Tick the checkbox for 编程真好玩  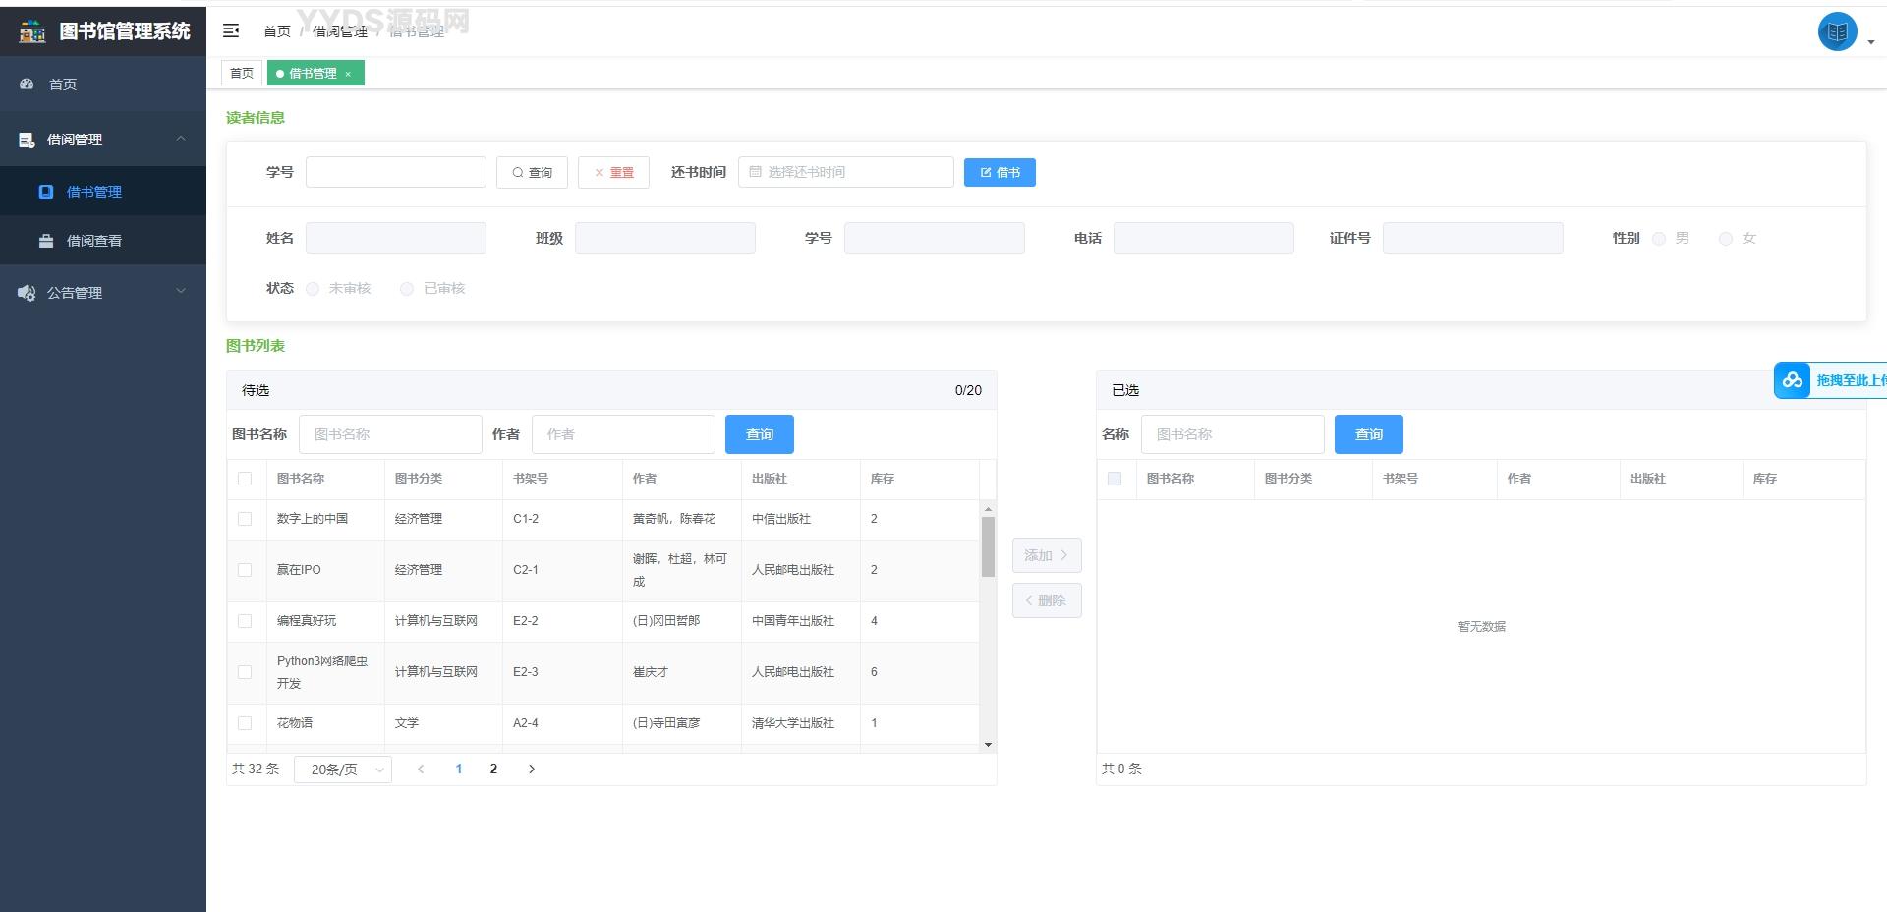245,621
